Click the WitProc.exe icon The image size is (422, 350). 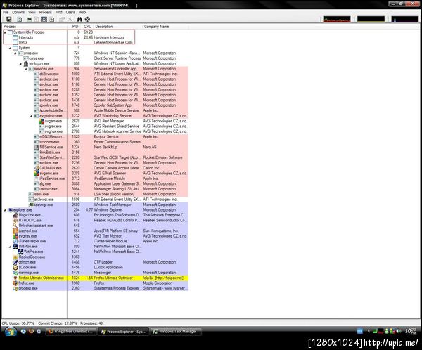[x=20, y=252]
